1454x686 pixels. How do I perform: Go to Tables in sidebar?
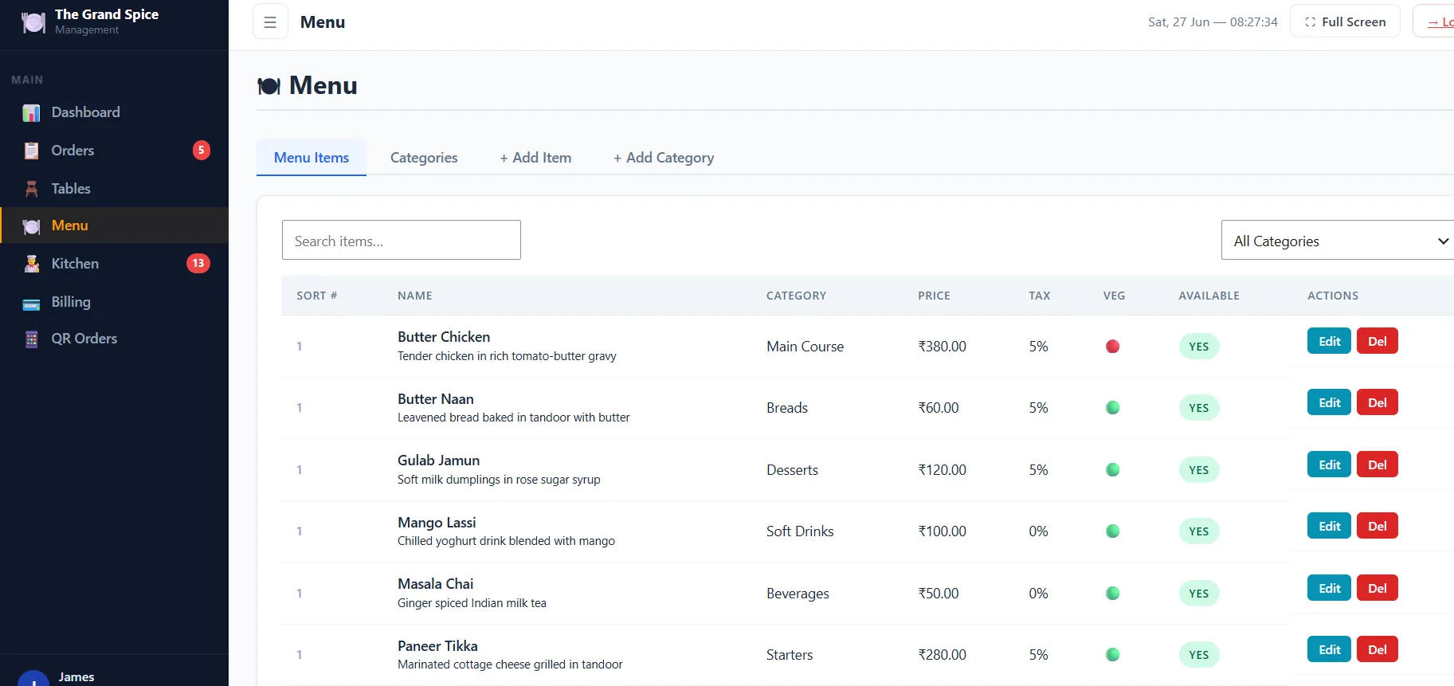tap(114, 188)
